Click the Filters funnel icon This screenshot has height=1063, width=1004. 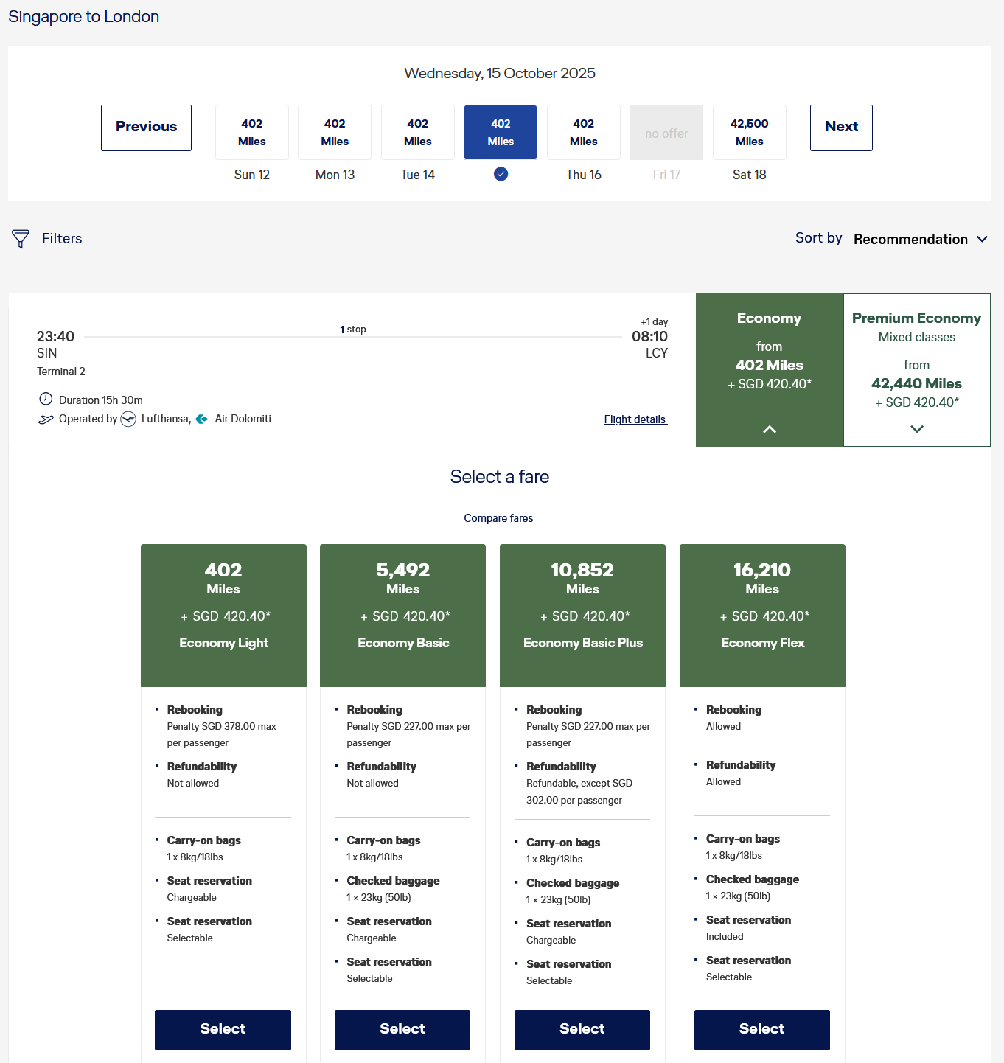[x=21, y=239]
